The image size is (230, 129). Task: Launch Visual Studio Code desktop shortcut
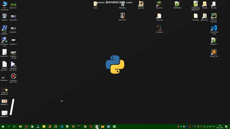point(214,30)
